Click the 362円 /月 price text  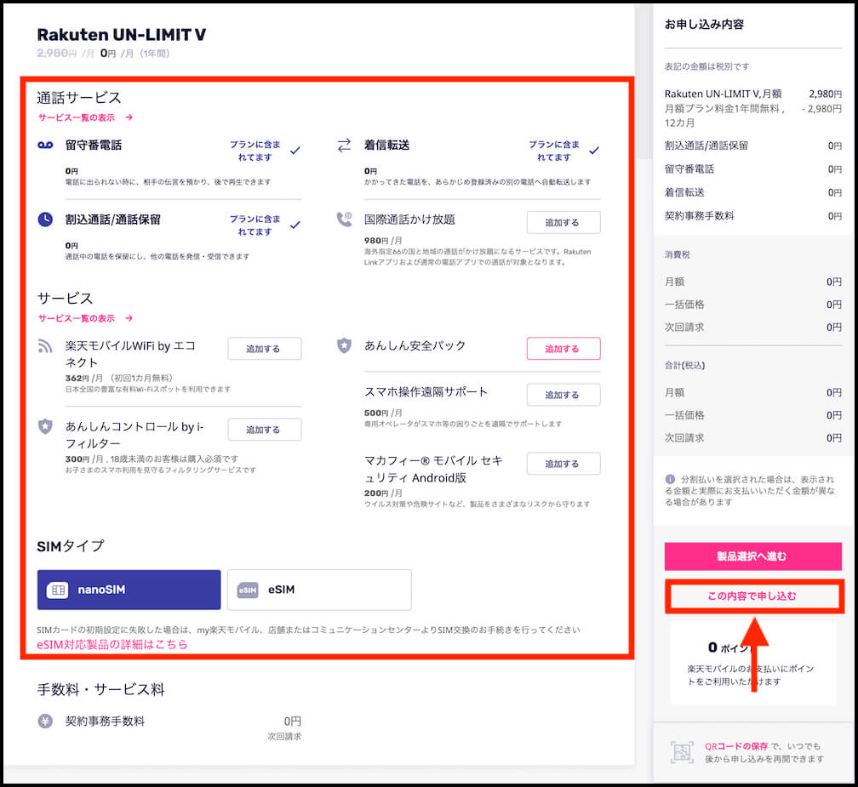pos(83,378)
